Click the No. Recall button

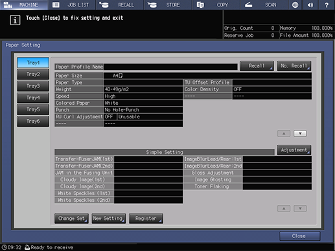pyautogui.click(x=294, y=66)
